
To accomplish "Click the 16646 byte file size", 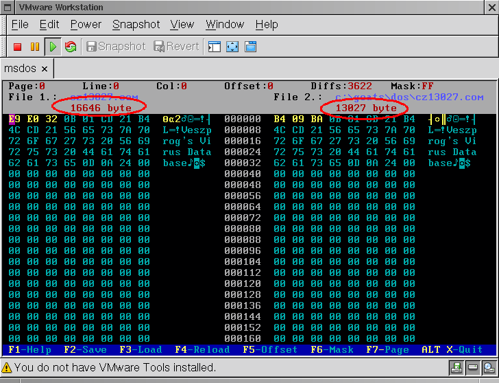I will pyautogui.click(x=101, y=108).
